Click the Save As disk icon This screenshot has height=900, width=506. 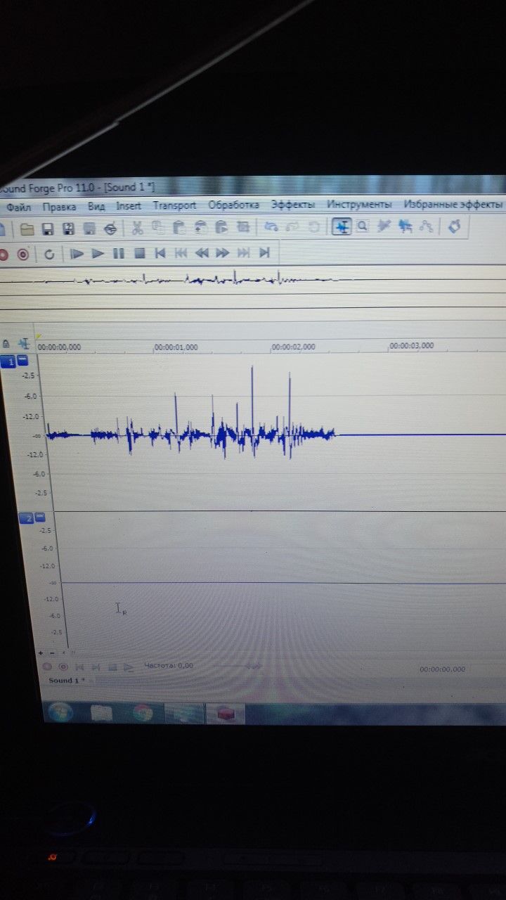(x=68, y=229)
